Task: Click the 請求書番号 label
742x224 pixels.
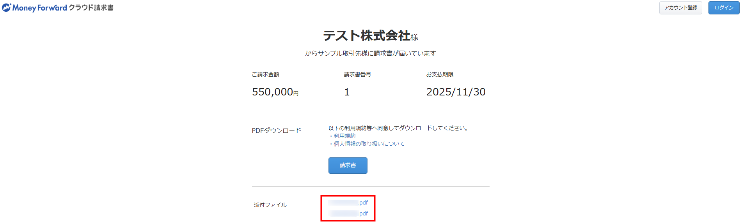Action: coord(357,74)
